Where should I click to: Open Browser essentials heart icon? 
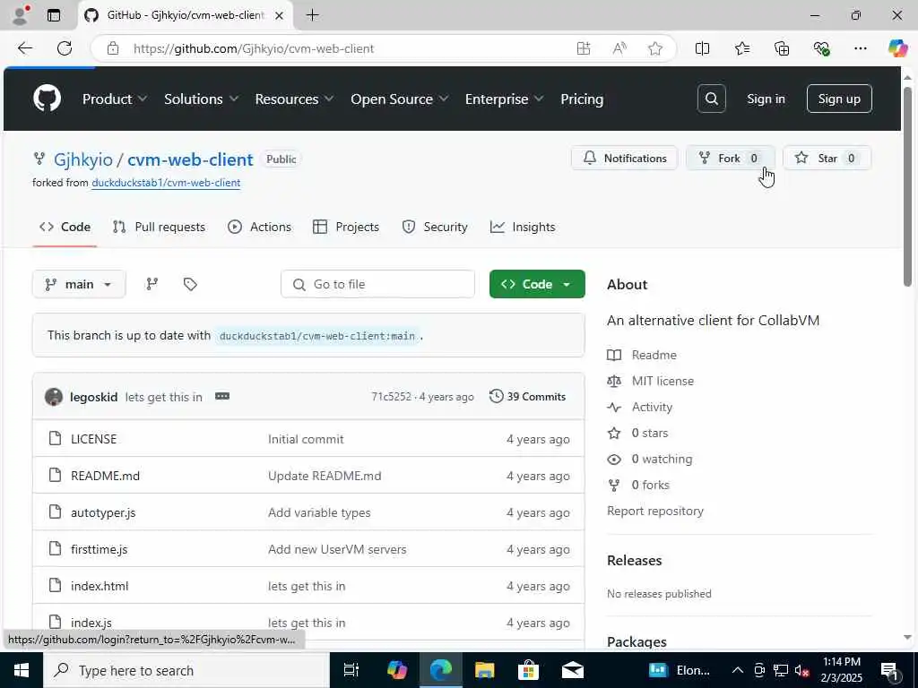(x=821, y=48)
